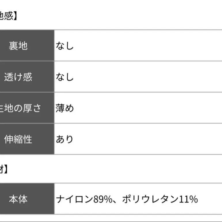The width and height of the screenshot is (222, 222).
Task: Click the さ character in the 生地の厚さ label
Action: click(x=37, y=108)
